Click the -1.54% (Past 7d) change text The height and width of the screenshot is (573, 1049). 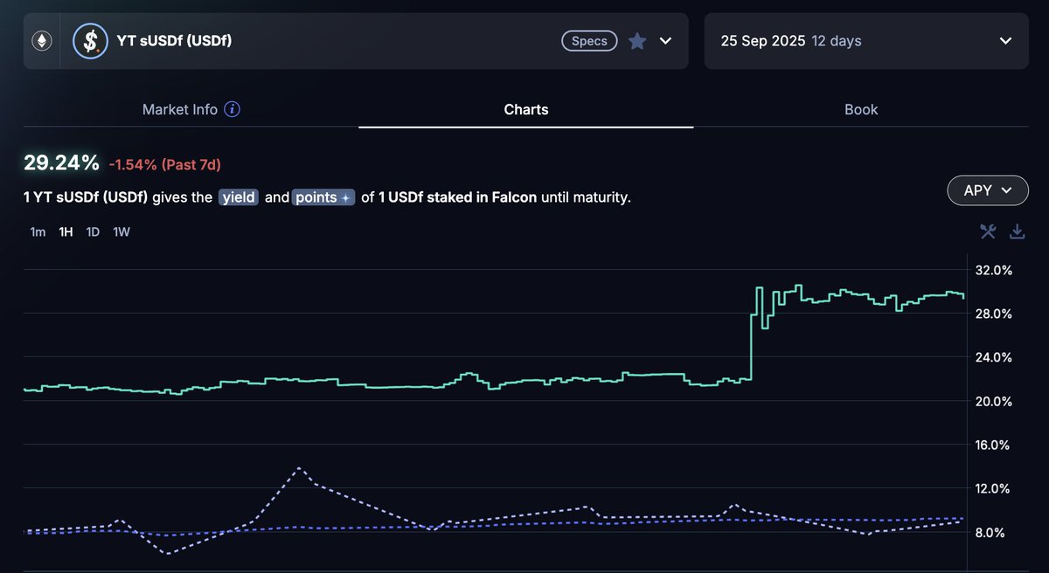tap(165, 164)
